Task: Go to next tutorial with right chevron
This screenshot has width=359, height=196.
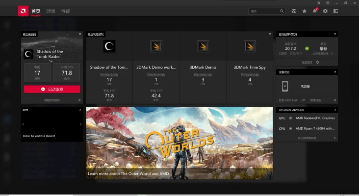Action: [80, 124]
